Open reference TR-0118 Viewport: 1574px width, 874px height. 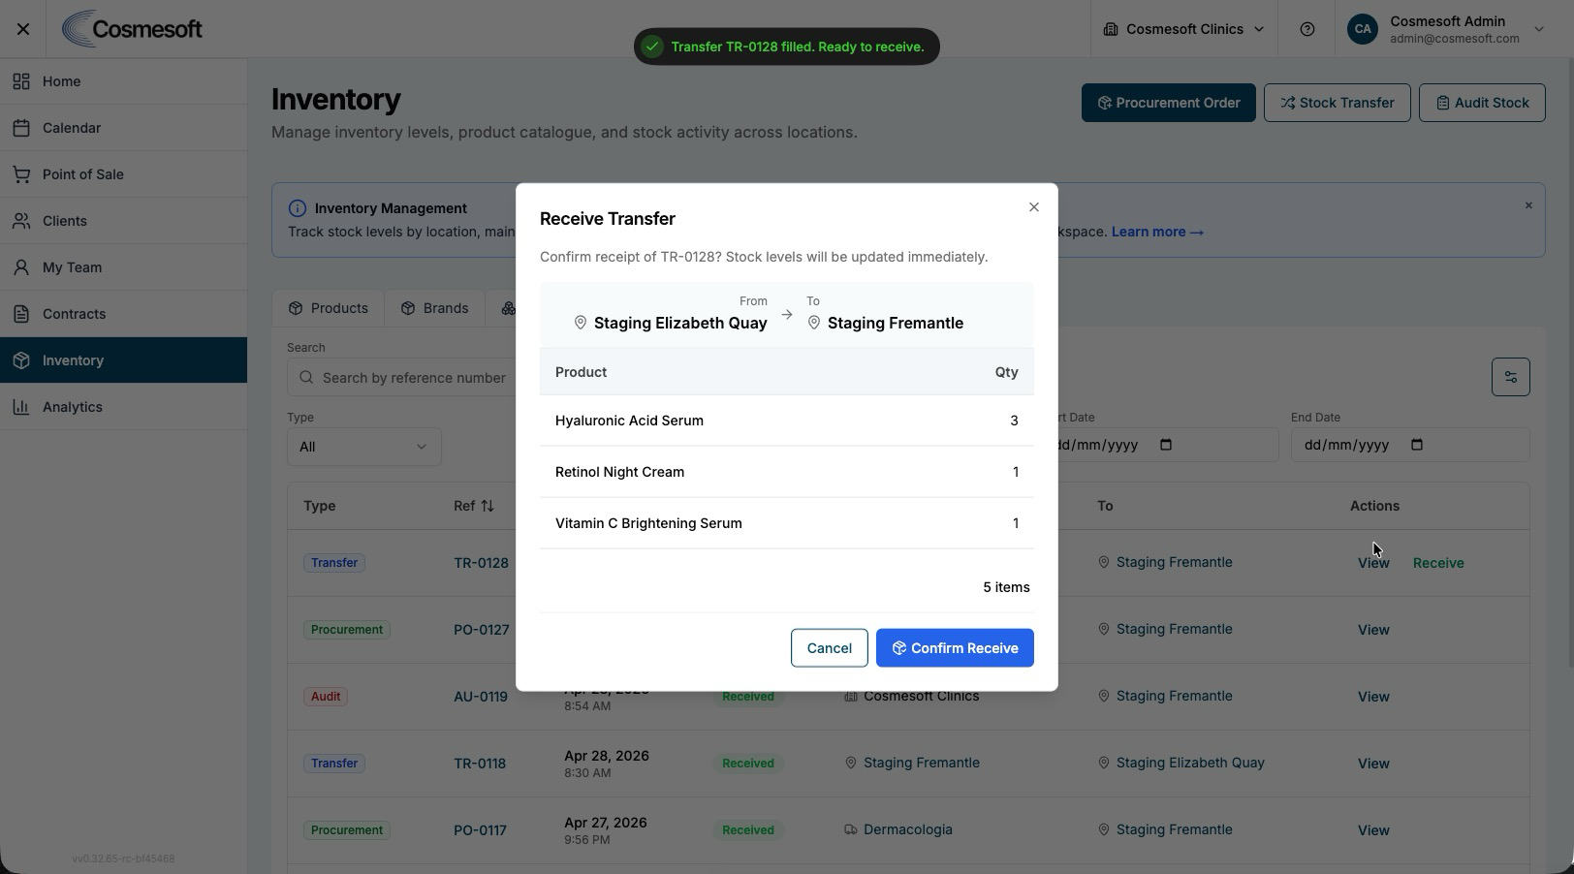pyautogui.click(x=480, y=764)
